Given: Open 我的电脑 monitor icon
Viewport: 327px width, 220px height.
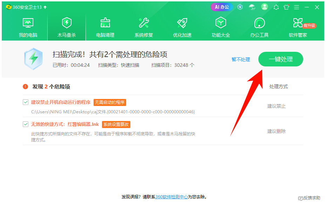Looking at the screenshot, I should click(28, 23).
